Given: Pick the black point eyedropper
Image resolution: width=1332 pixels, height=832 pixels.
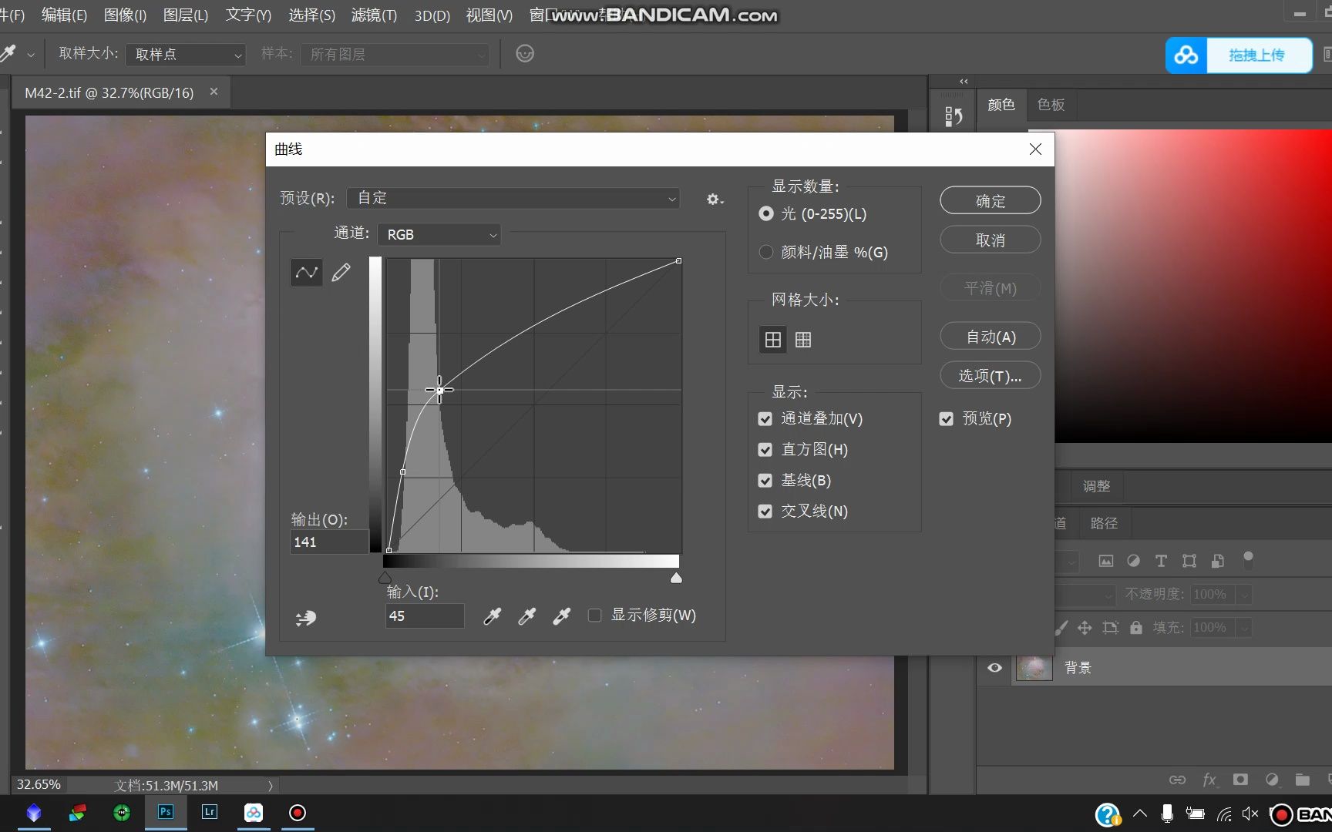Looking at the screenshot, I should (492, 616).
